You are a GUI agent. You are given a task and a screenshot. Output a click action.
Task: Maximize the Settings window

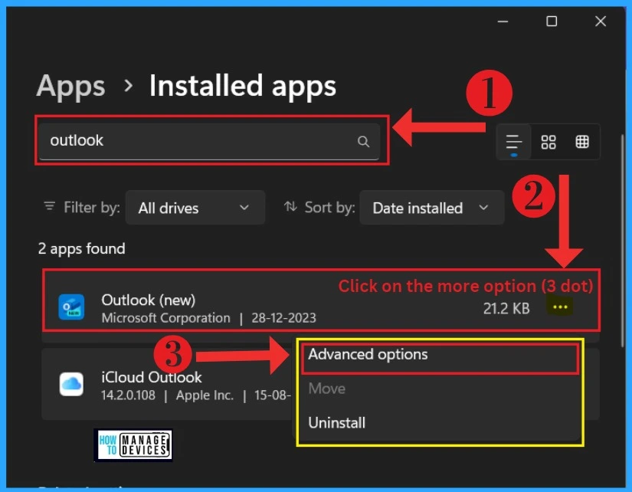(x=552, y=21)
